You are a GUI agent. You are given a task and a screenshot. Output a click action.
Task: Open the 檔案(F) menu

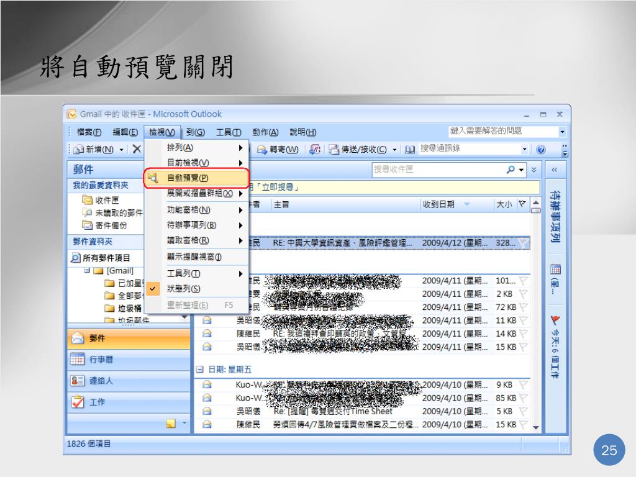point(89,132)
